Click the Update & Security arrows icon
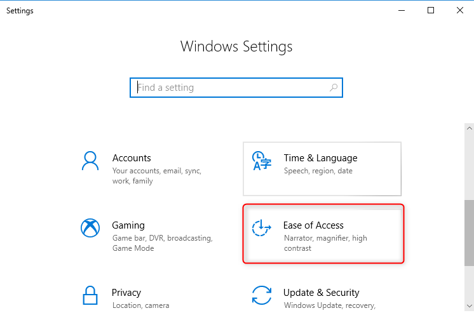This screenshot has width=474, height=320. [261, 296]
